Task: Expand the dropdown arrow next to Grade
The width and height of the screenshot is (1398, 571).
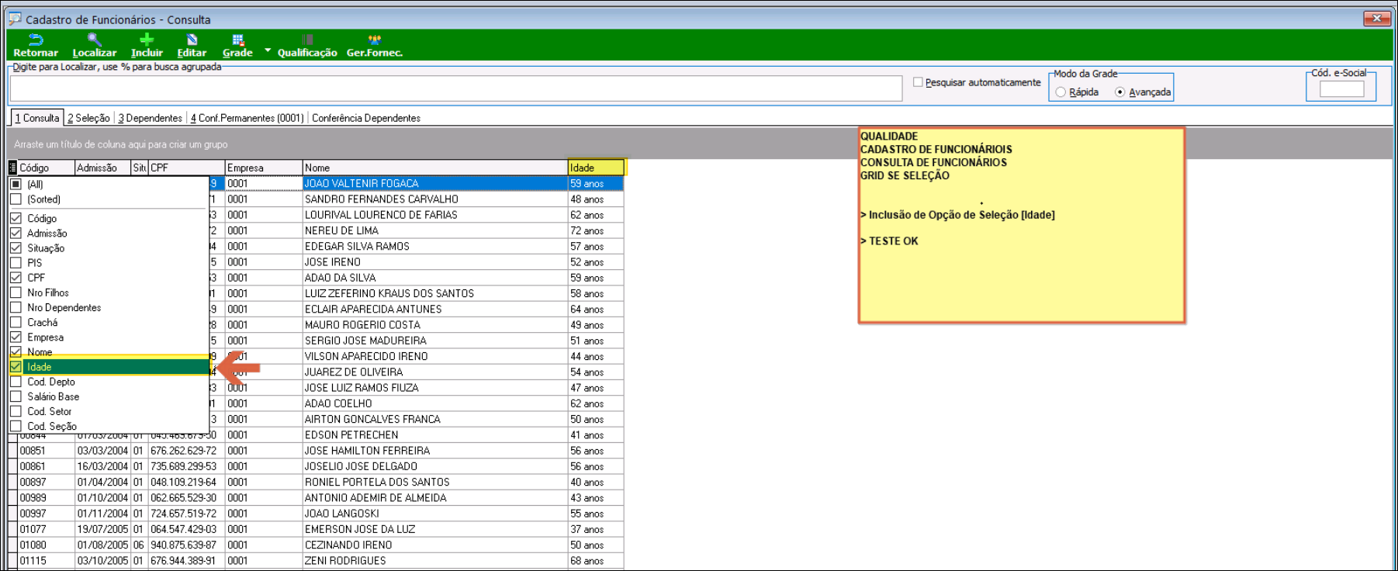Action: [x=268, y=50]
